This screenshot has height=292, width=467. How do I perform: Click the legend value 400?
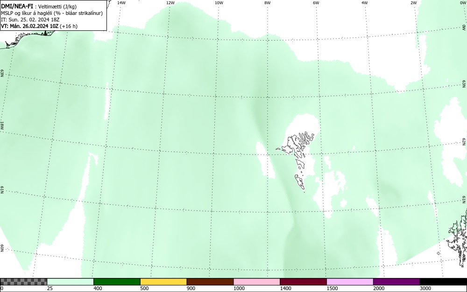[x=98, y=288]
